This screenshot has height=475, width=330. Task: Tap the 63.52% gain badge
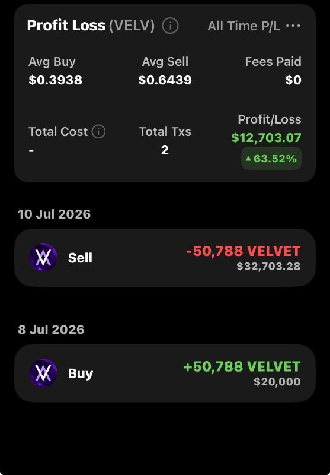click(271, 158)
